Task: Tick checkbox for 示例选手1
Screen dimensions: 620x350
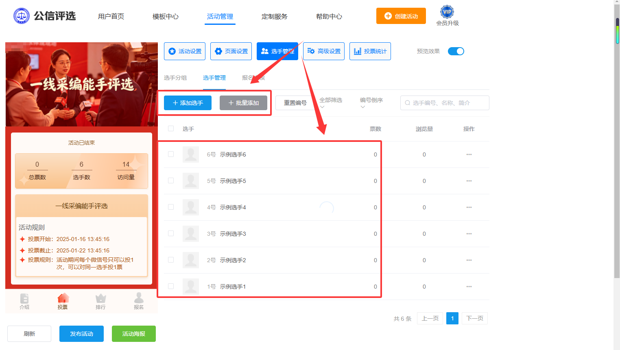Action: (x=171, y=286)
